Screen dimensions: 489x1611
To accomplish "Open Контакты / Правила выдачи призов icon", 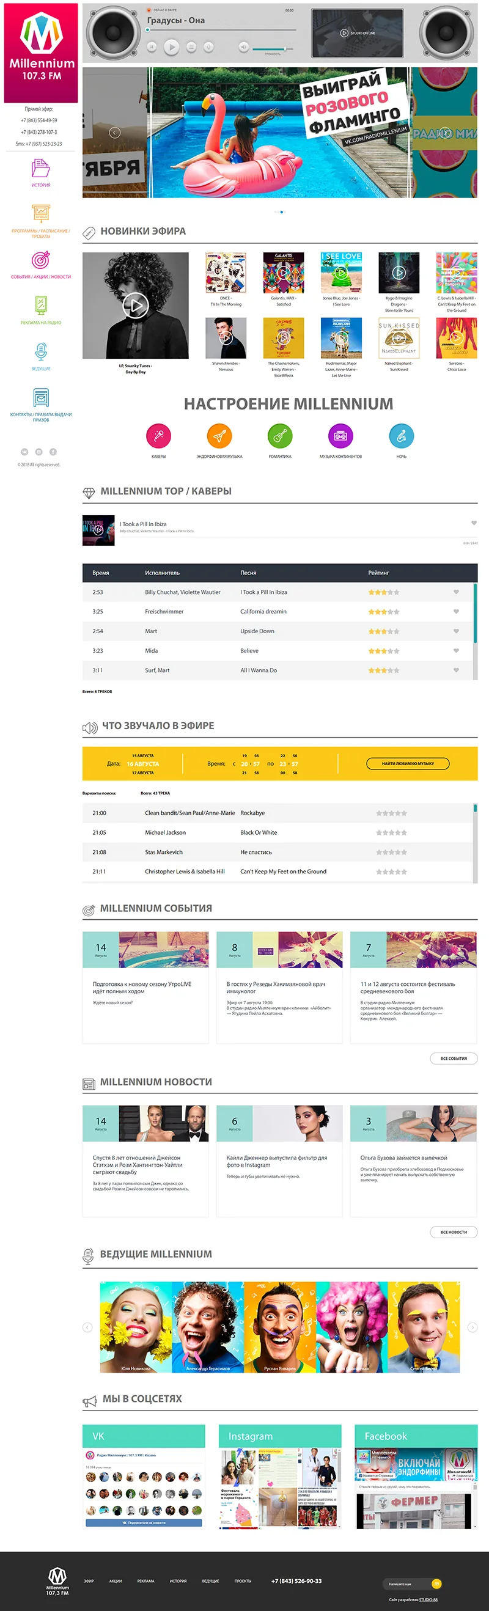I will (x=40, y=397).
